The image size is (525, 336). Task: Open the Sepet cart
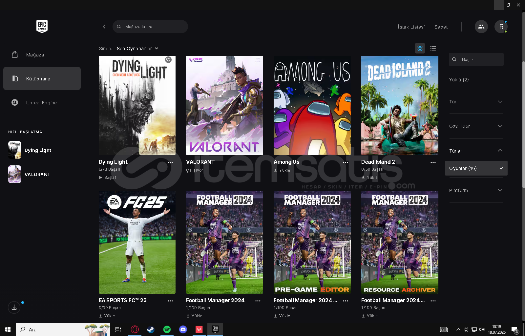pos(441,27)
